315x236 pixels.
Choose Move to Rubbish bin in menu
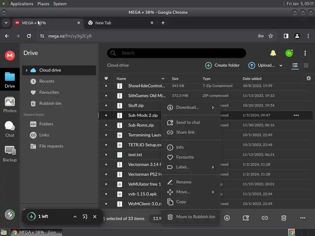point(191,217)
